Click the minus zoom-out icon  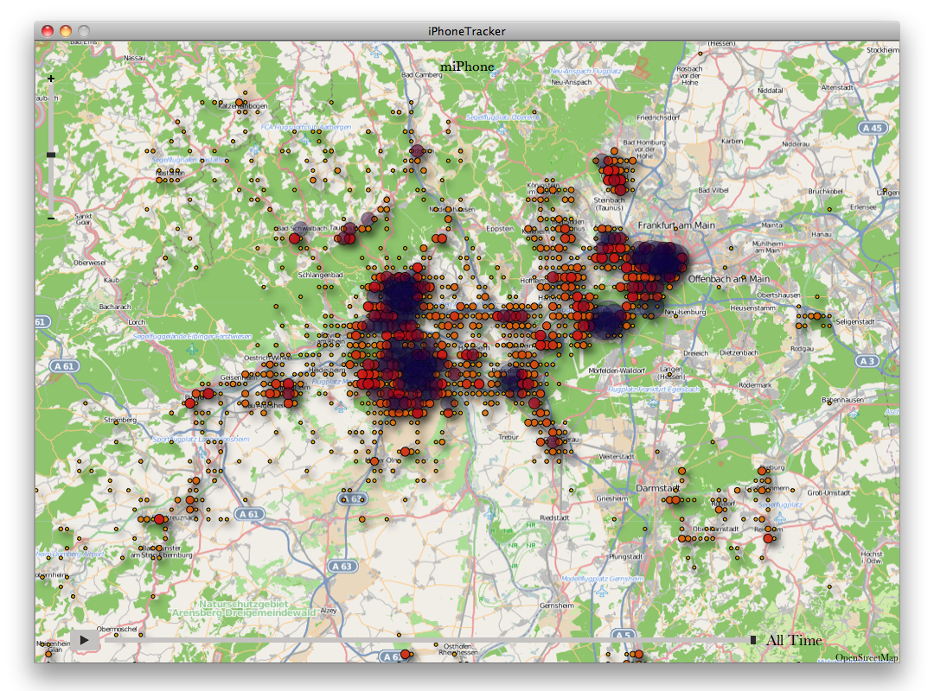tap(51, 218)
